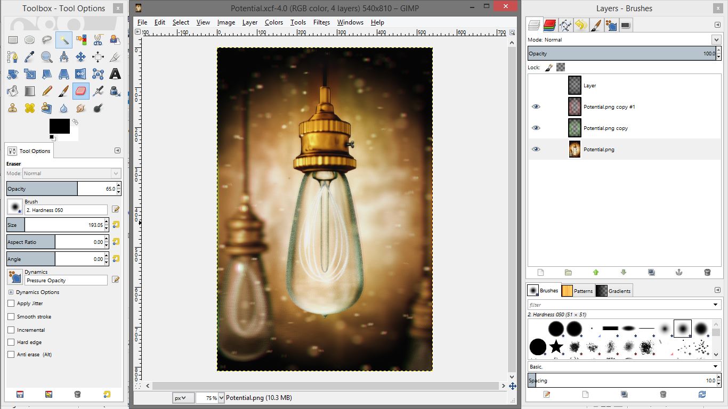Select the Airbrush tool
Screen dimensions: 728x409
[x=98, y=91]
